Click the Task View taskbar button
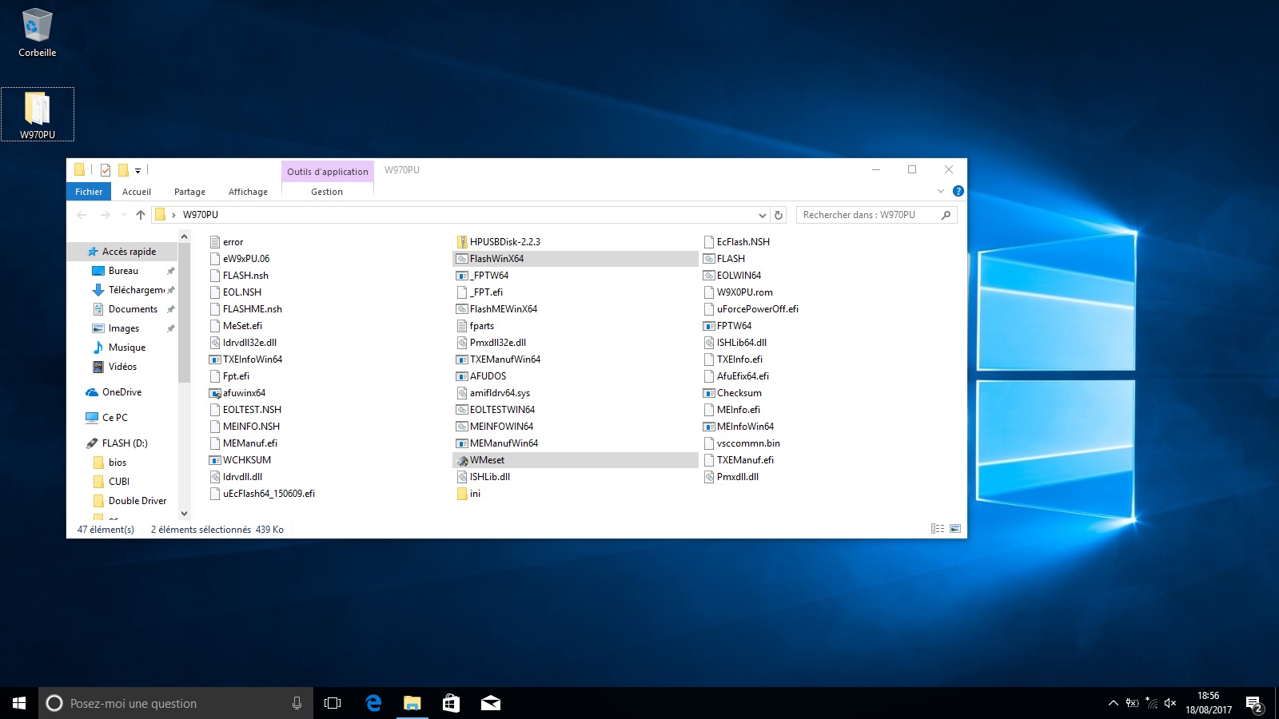1279x719 pixels. point(333,703)
